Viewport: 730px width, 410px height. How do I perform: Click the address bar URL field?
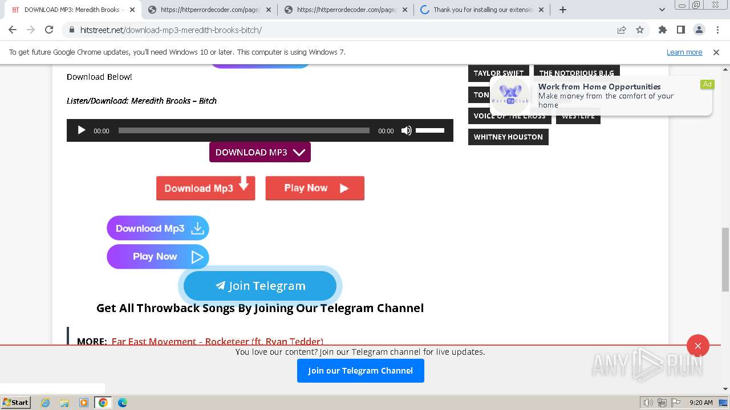tap(342, 30)
